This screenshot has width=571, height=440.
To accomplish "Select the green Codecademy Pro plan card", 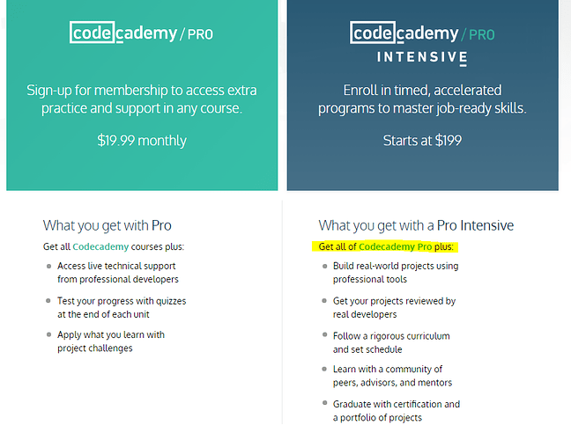I will pos(142,95).
